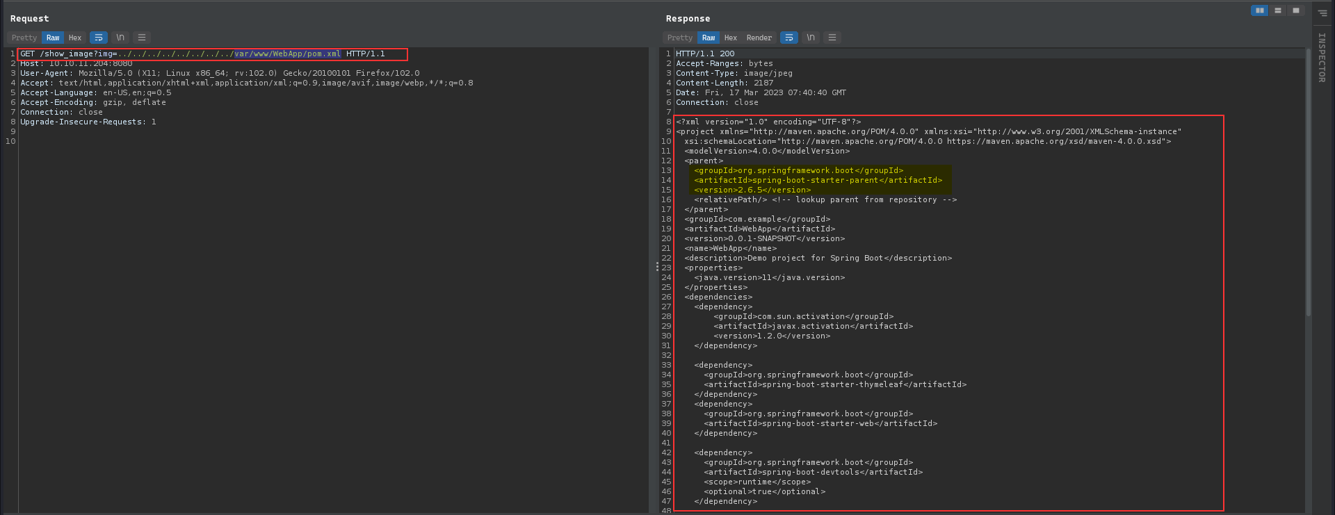
Task: Click the Accept-Encoding: gzip, deflate line
Action: pos(93,102)
